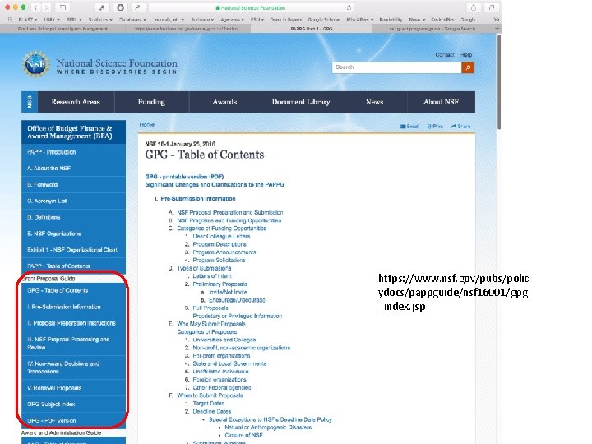Screen dimensions: 592x444
Task: Click the Share arrow icon
Action: coord(454,127)
